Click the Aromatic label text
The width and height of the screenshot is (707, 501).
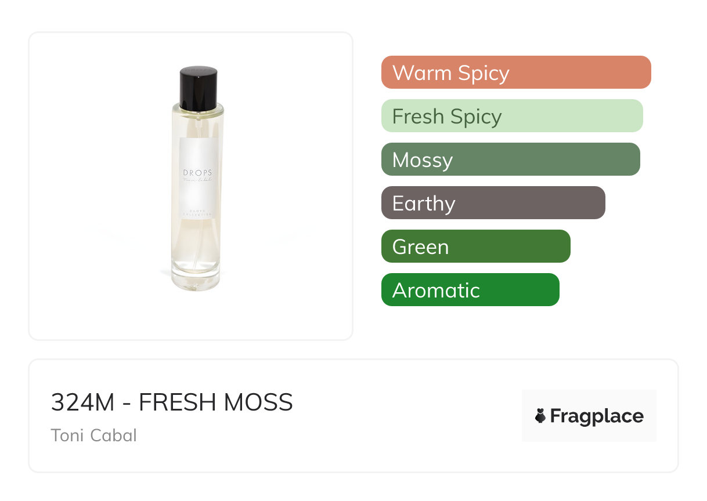click(x=436, y=291)
